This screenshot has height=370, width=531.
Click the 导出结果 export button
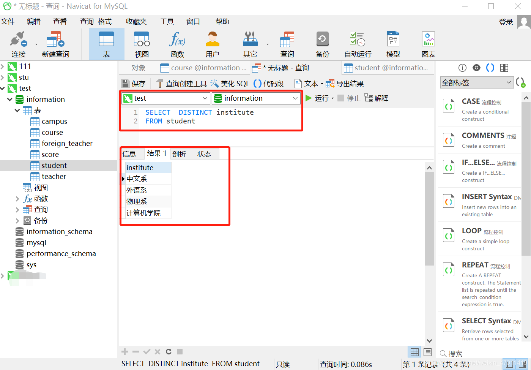(345, 84)
